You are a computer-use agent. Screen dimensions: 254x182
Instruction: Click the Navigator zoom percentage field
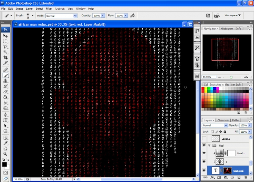[209, 77]
